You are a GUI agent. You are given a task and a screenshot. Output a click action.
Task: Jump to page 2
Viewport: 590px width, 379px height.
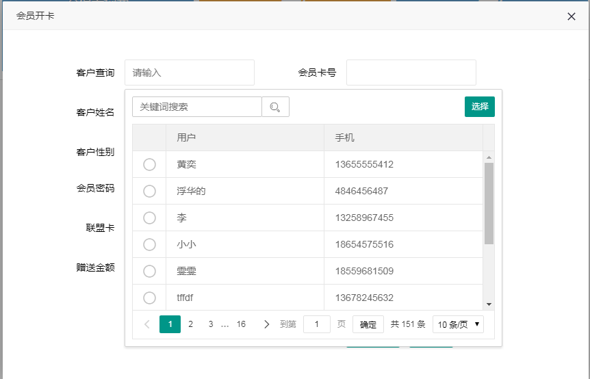(190, 324)
